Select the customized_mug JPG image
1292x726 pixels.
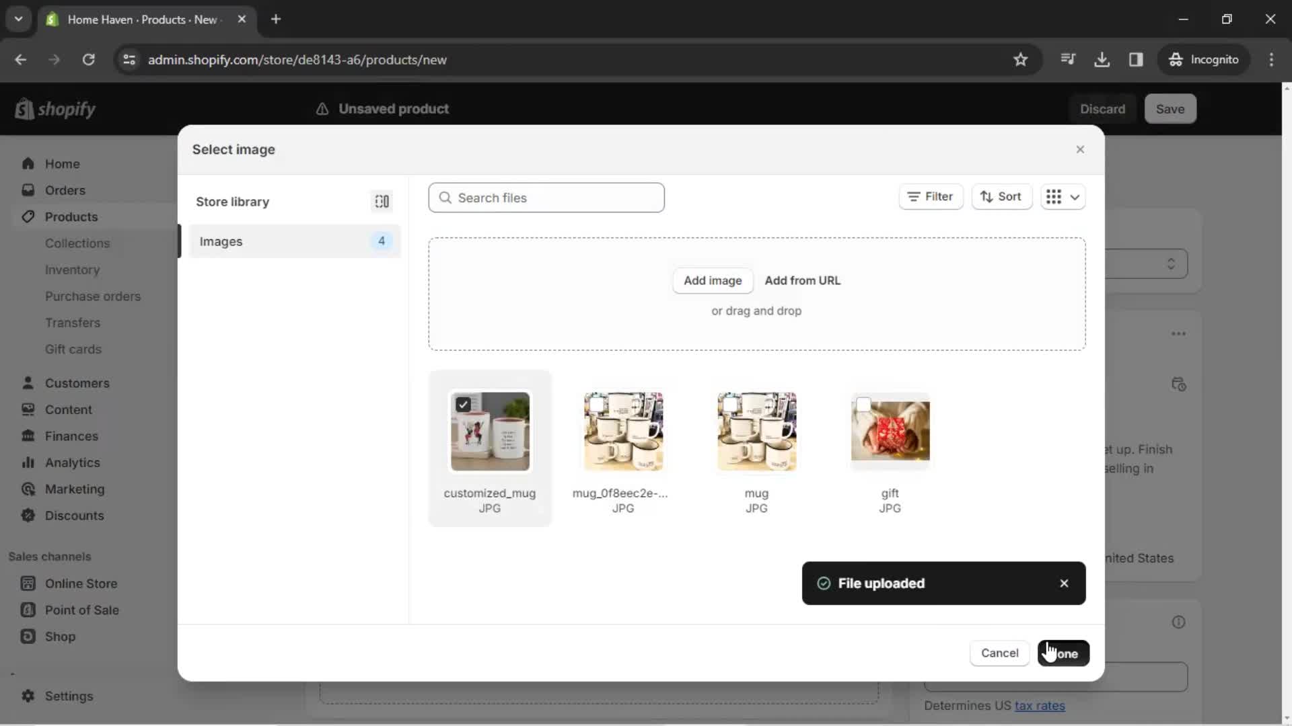[x=490, y=431]
